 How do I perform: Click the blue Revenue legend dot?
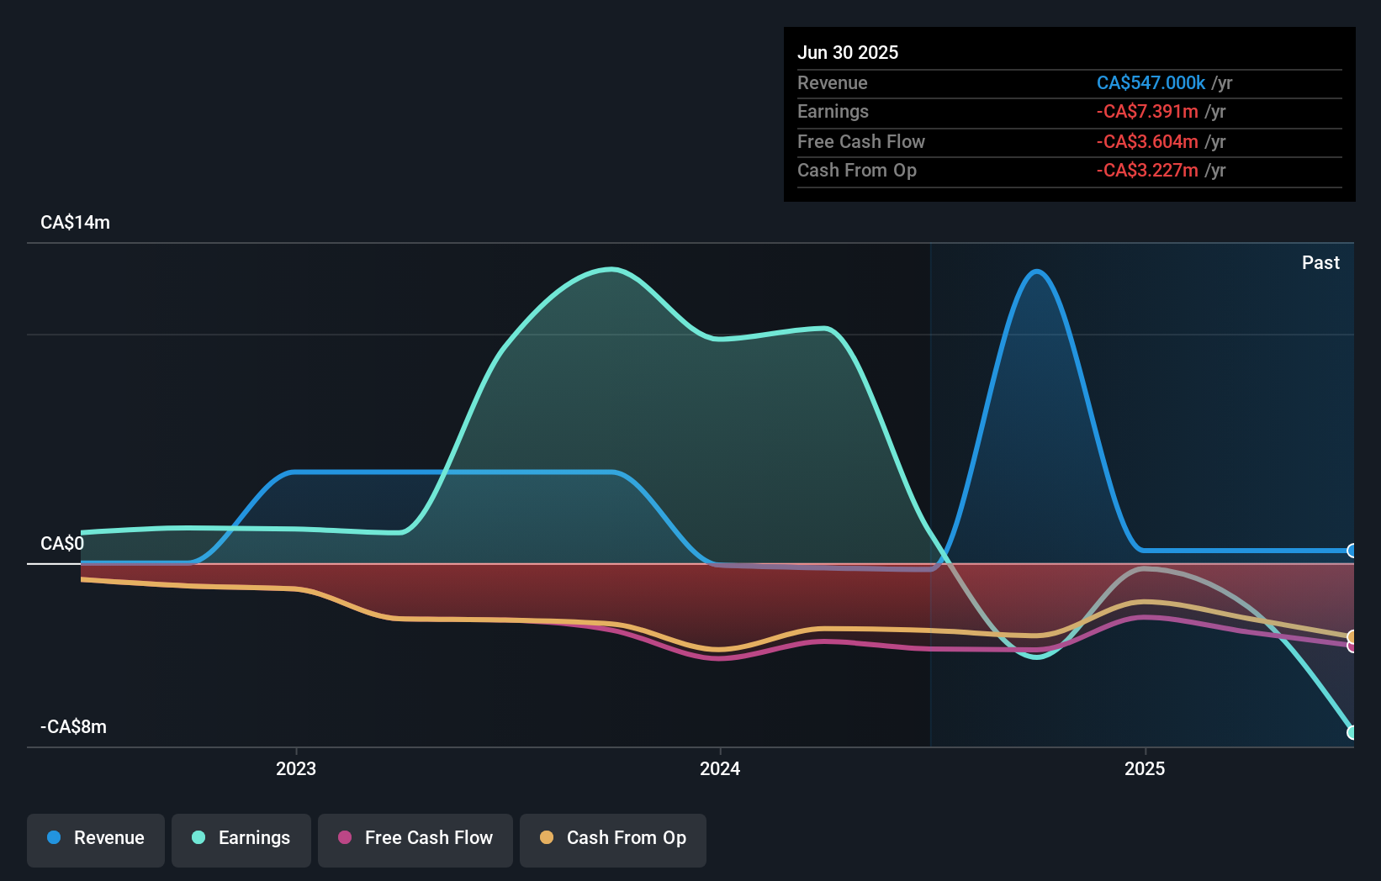54,837
